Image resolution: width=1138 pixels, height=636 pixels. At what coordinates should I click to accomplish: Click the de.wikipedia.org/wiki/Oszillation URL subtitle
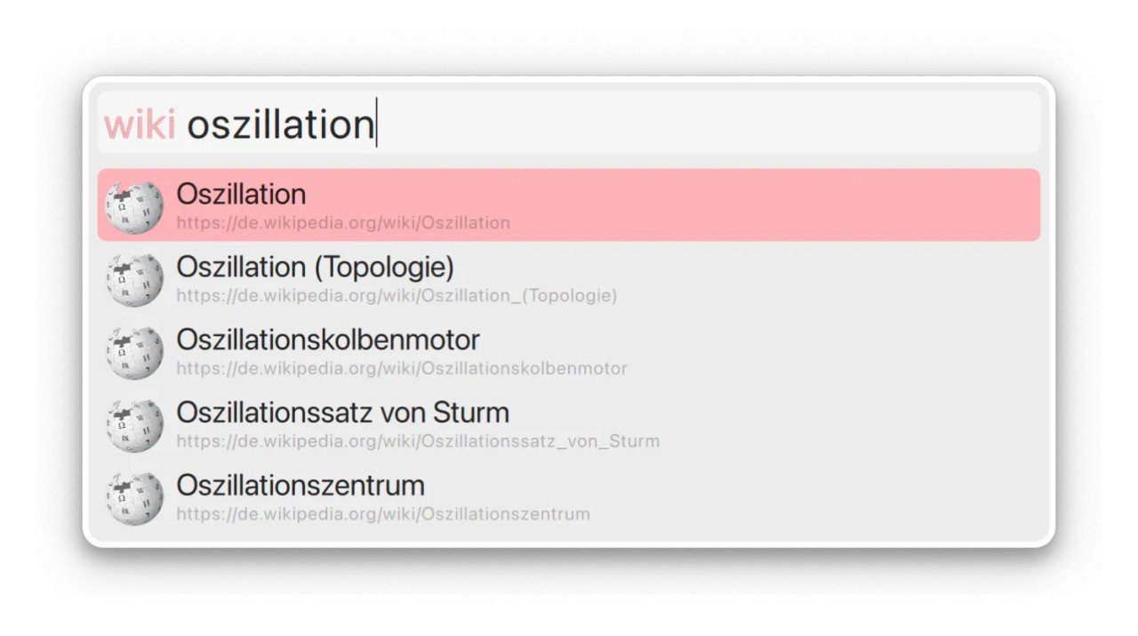[x=343, y=223]
